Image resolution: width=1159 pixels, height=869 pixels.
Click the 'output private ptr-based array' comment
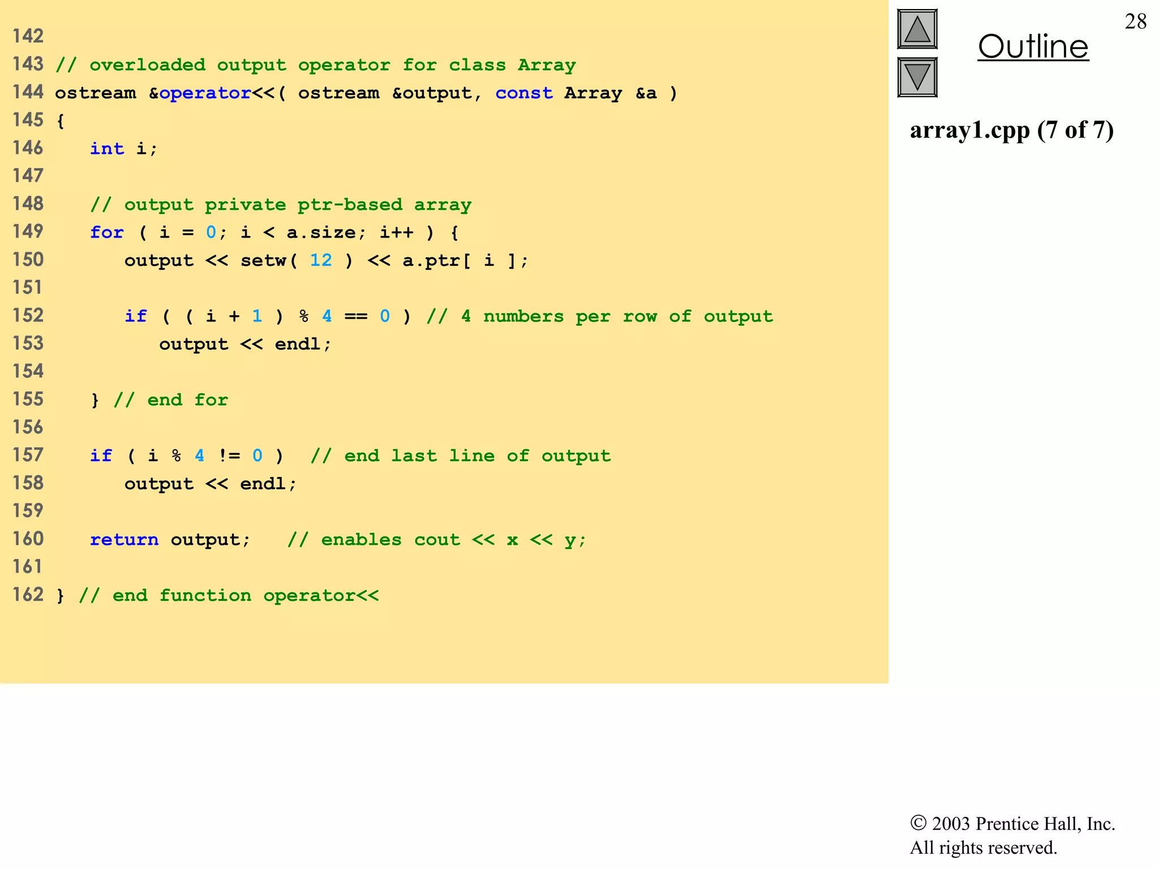(x=281, y=205)
